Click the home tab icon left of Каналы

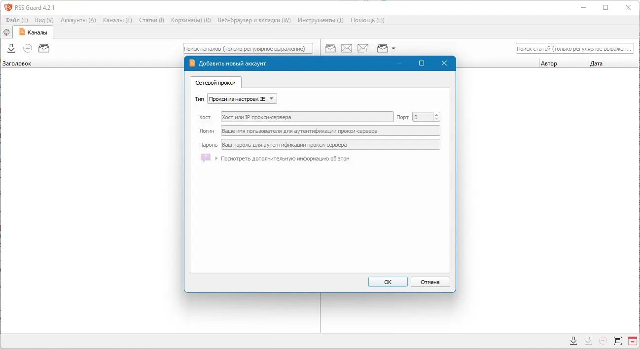(6, 32)
